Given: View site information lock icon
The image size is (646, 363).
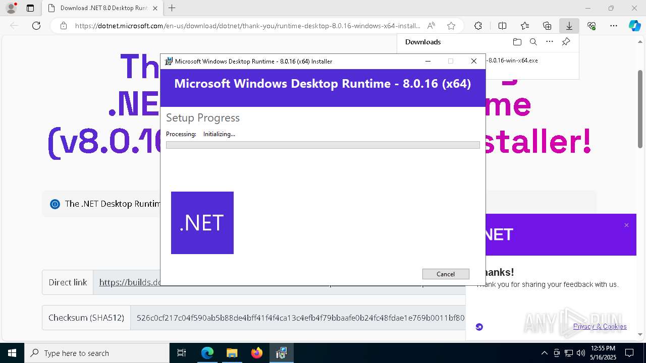Looking at the screenshot, I should (x=63, y=26).
